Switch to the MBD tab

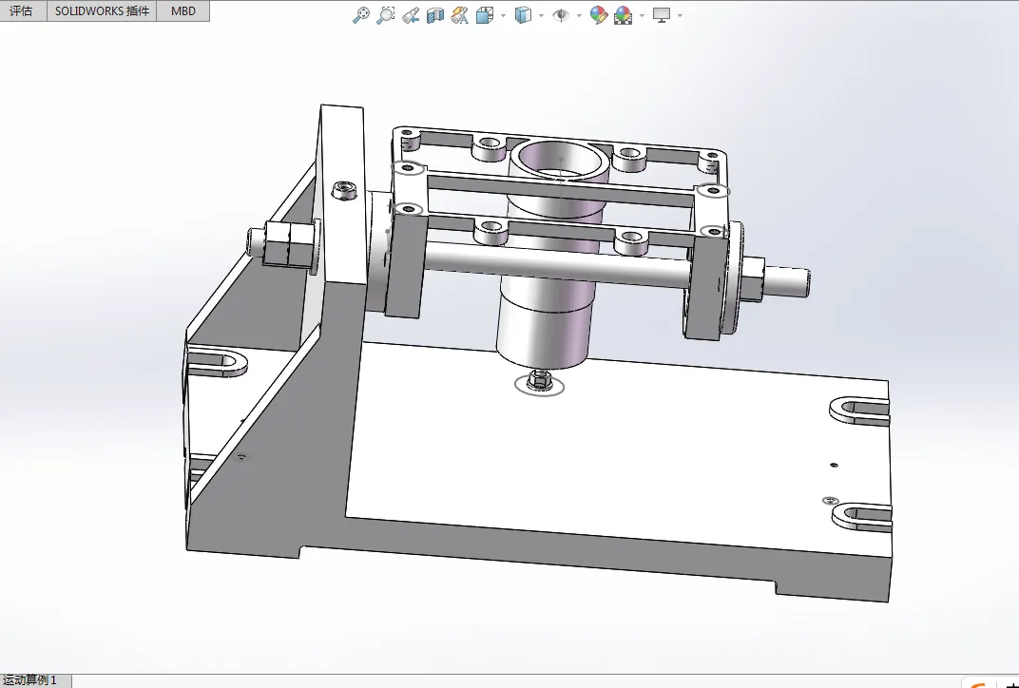[183, 10]
